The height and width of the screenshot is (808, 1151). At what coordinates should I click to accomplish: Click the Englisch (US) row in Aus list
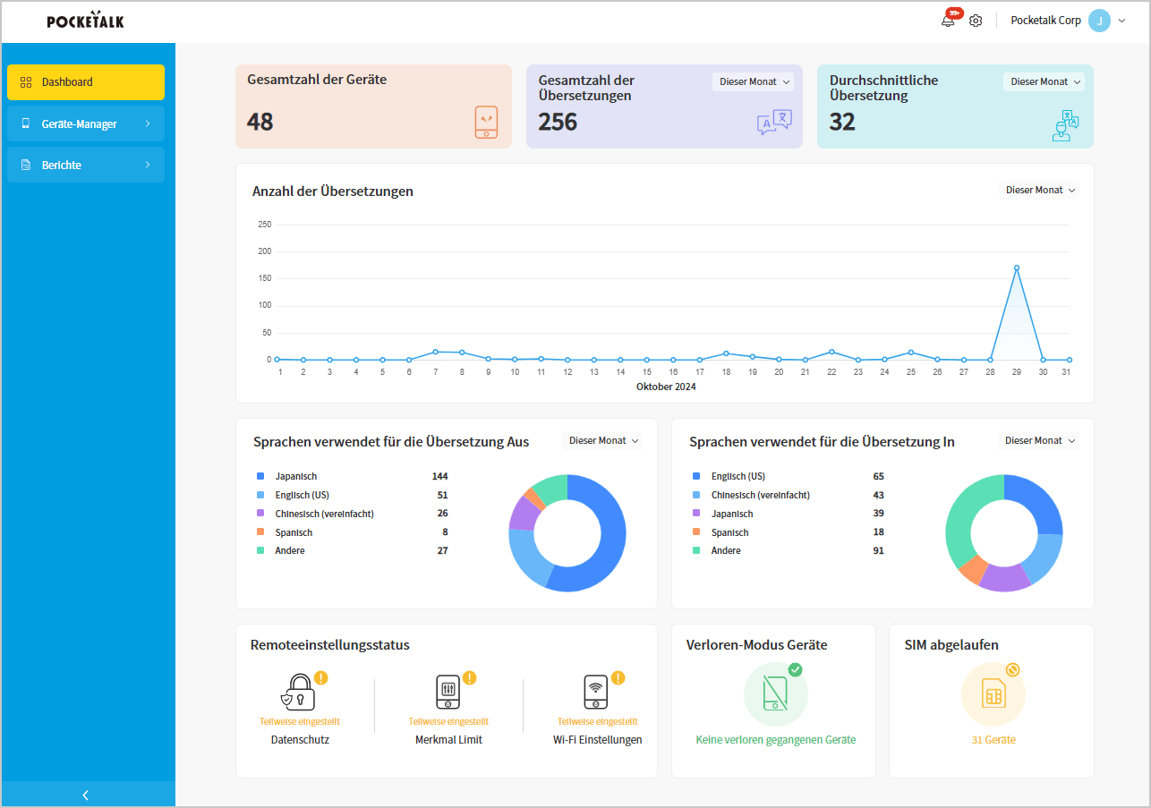353,495
